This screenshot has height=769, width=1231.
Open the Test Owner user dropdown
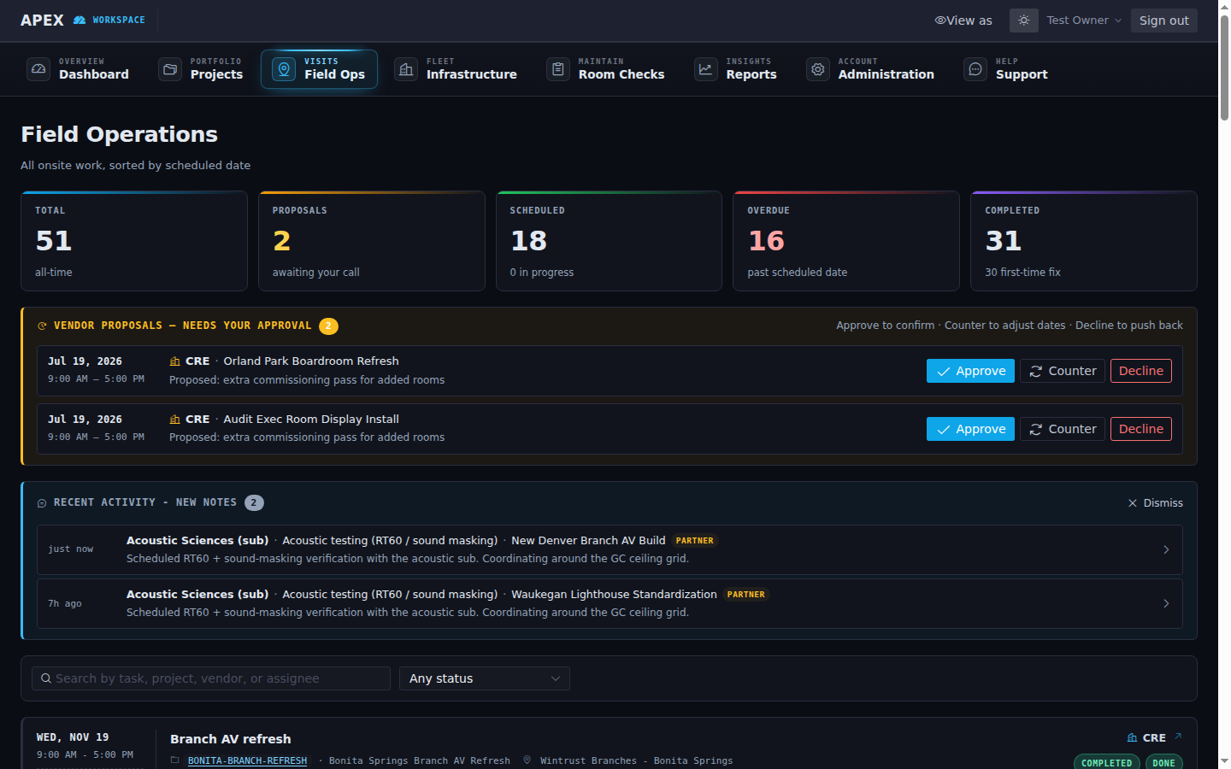pyautogui.click(x=1084, y=21)
